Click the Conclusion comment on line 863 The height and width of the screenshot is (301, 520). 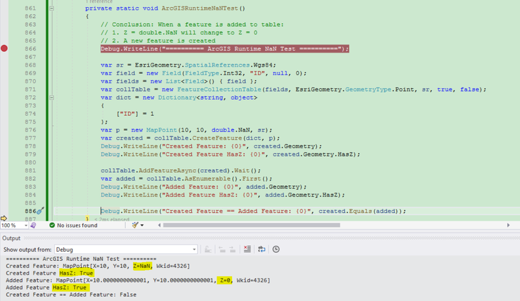click(x=192, y=25)
